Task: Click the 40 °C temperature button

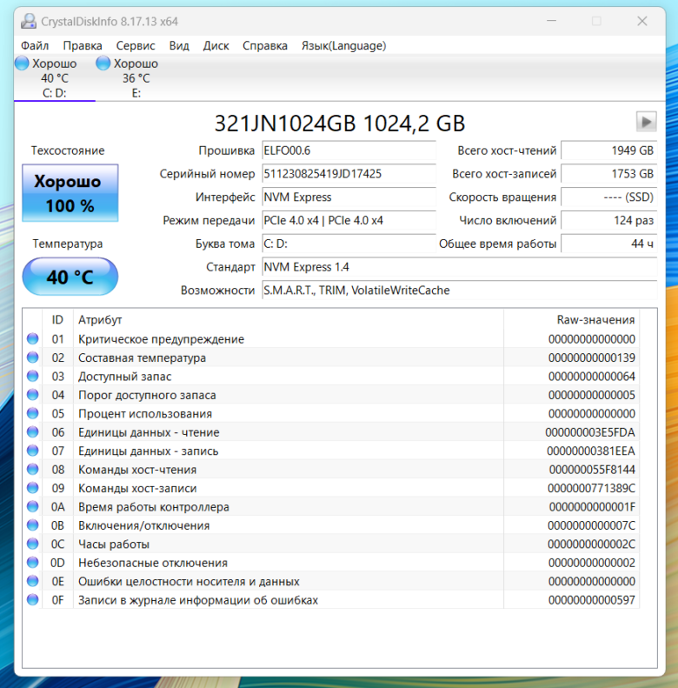Action: click(70, 277)
